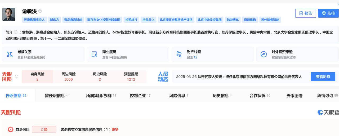This screenshot has width=339, height=136.
Task: Switch to the 风险信息 tab
Action: pyautogui.click(x=179, y=95)
